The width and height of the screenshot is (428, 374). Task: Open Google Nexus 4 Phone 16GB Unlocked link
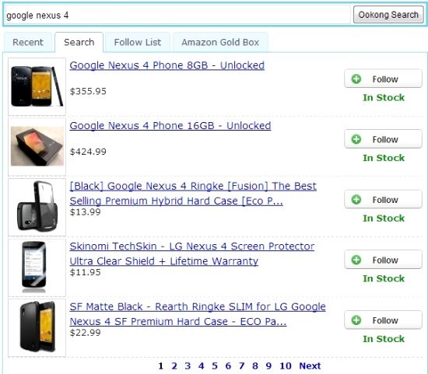coord(170,126)
